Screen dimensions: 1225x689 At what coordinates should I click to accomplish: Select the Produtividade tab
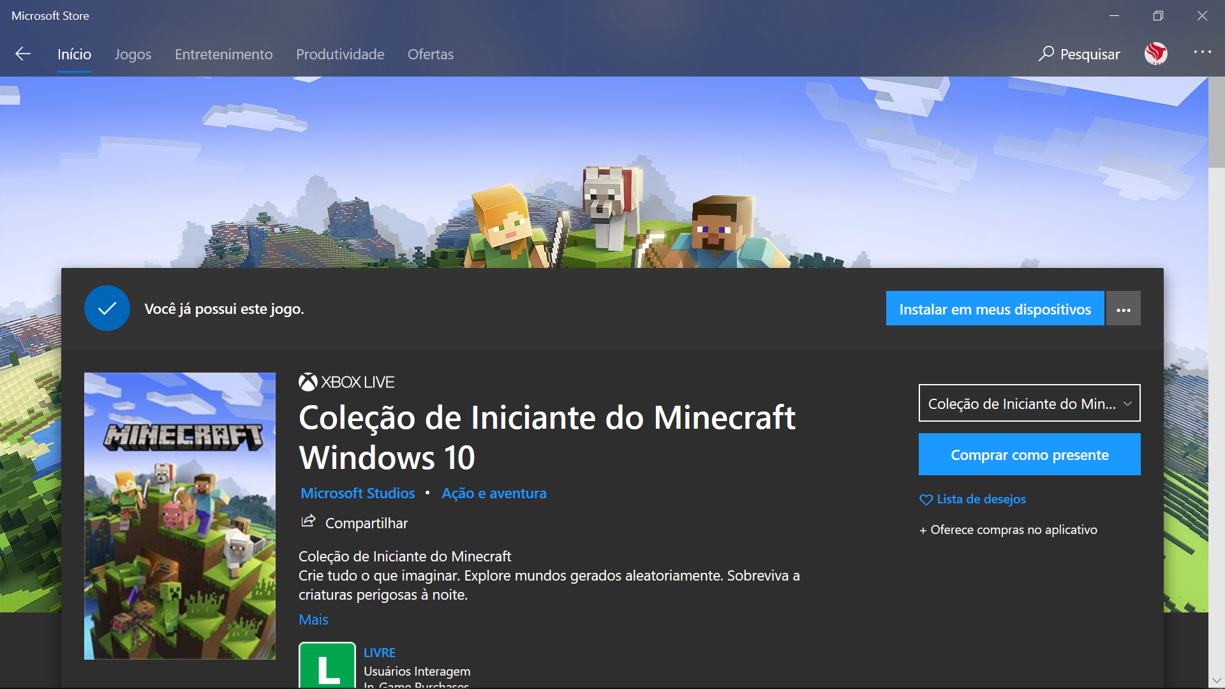[340, 54]
